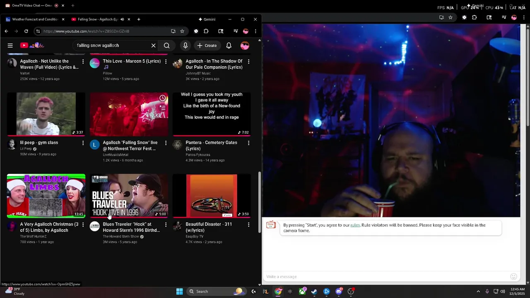Open options for This Love - Maroon 5
Screen dimensions: 530x298
coord(166,62)
